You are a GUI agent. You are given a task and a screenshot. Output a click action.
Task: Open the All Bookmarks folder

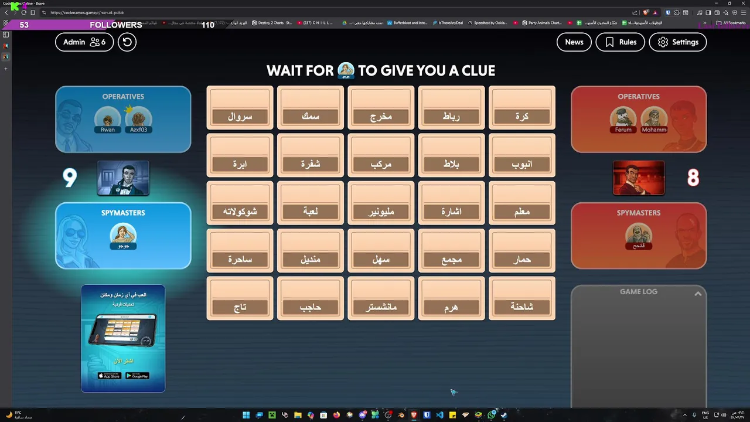(731, 23)
